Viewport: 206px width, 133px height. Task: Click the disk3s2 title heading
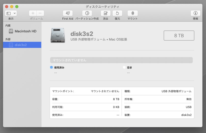(82, 34)
